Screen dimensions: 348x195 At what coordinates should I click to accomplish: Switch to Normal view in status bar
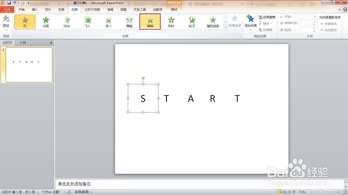tap(280, 192)
